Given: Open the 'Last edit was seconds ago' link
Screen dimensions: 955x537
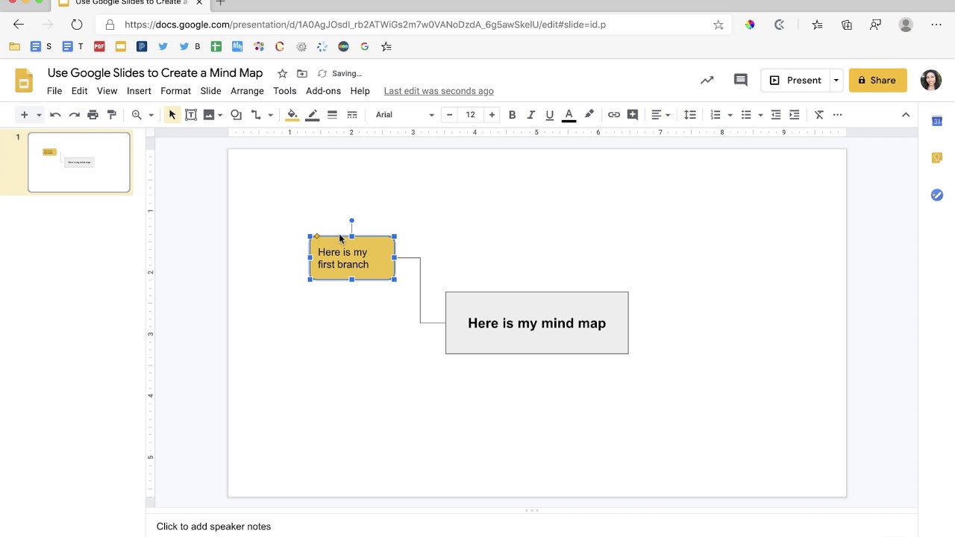Looking at the screenshot, I should (x=439, y=91).
